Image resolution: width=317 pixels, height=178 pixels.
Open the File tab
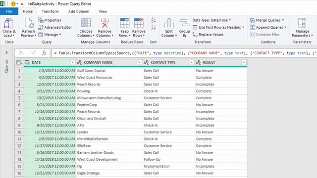tap(9, 11)
